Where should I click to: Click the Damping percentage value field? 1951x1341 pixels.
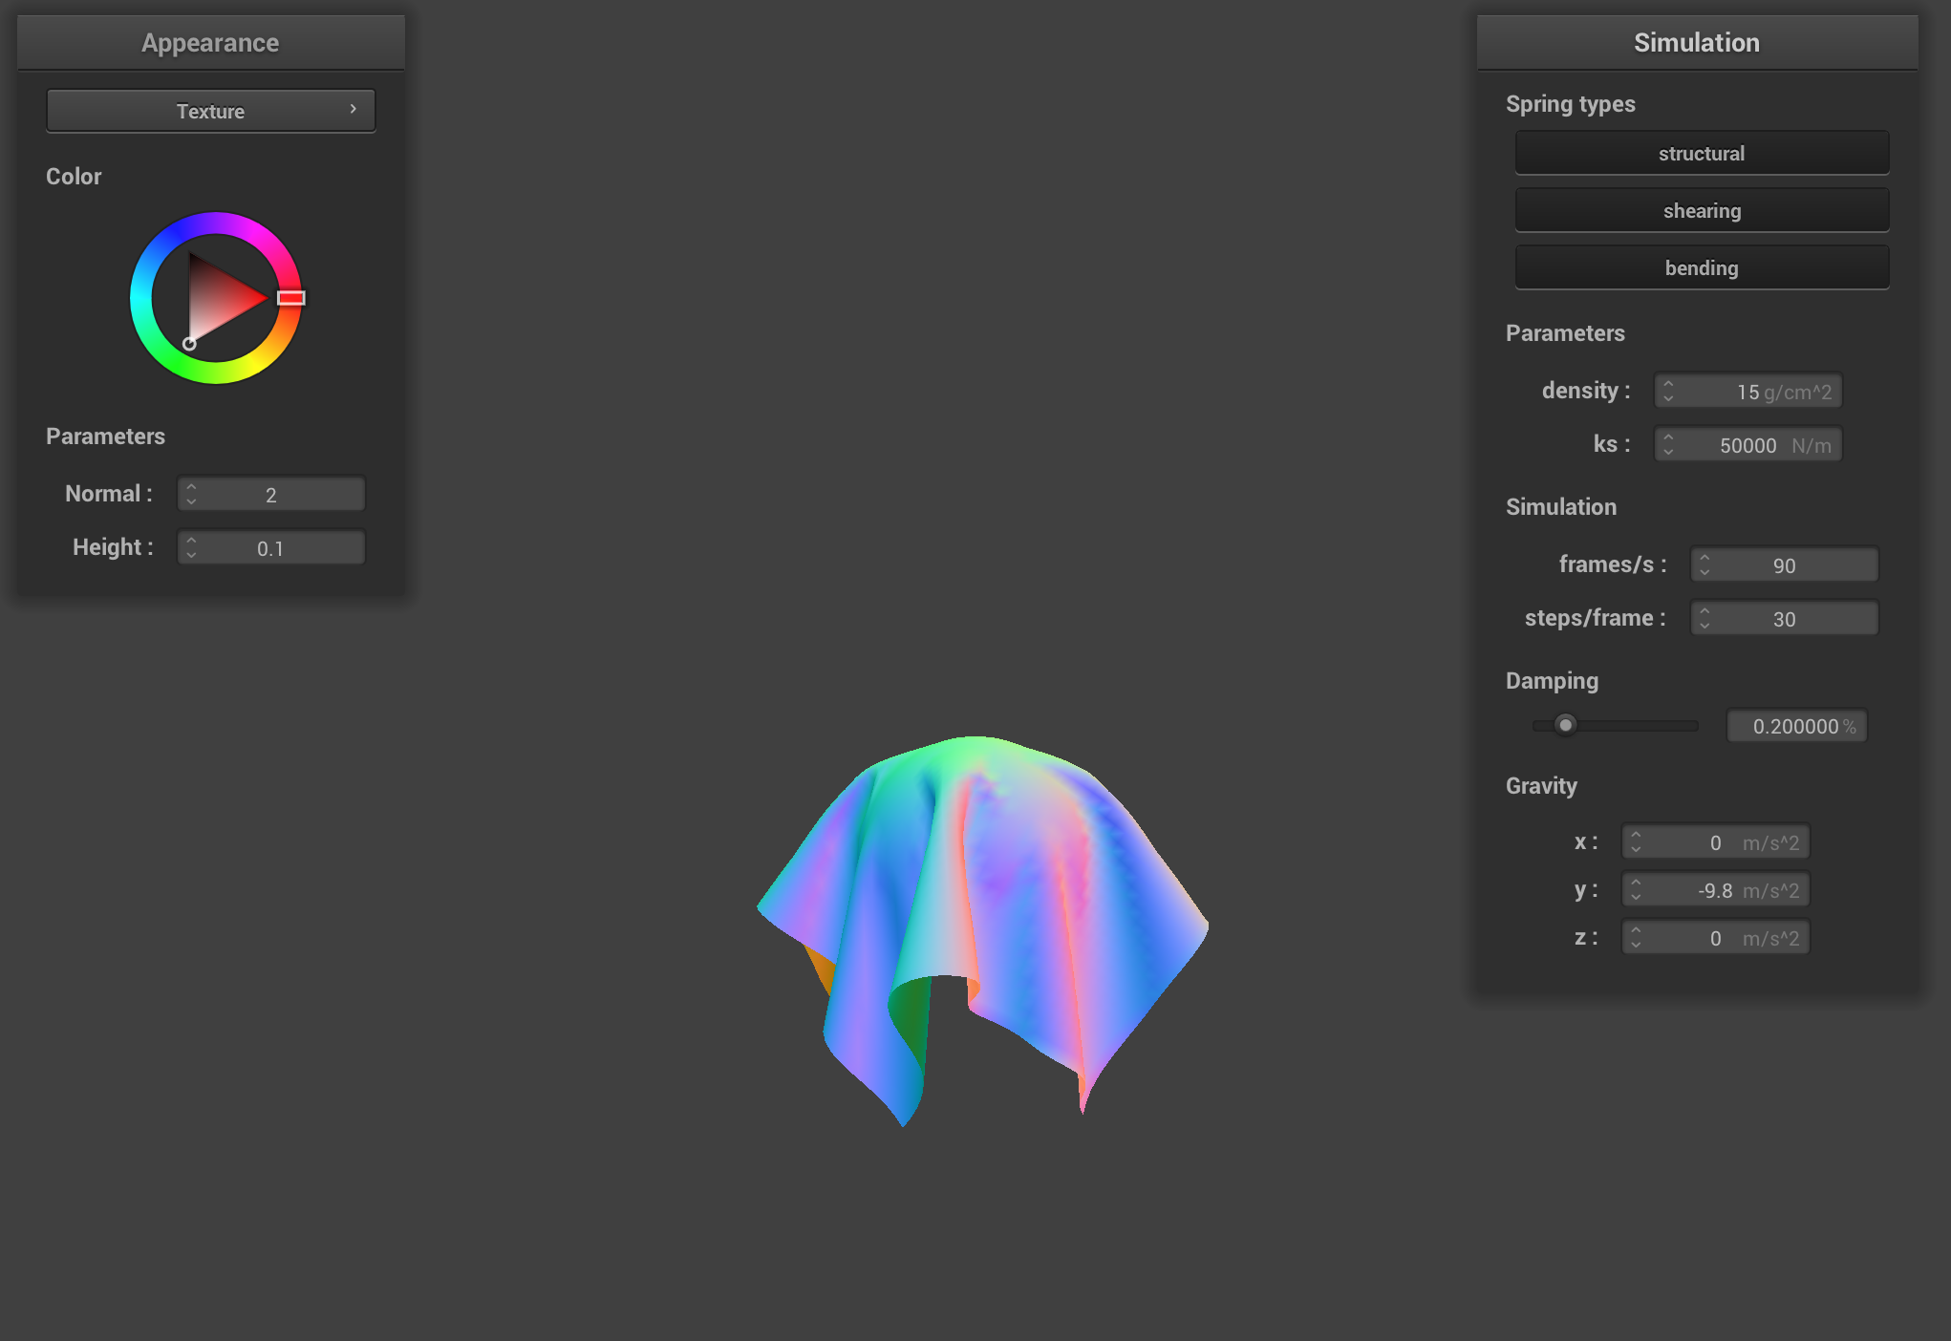tap(1794, 727)
